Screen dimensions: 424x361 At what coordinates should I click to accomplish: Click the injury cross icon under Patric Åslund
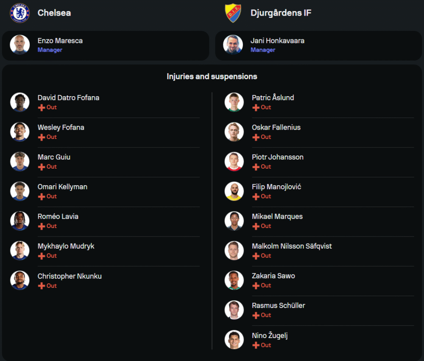(x=256, y=108)
